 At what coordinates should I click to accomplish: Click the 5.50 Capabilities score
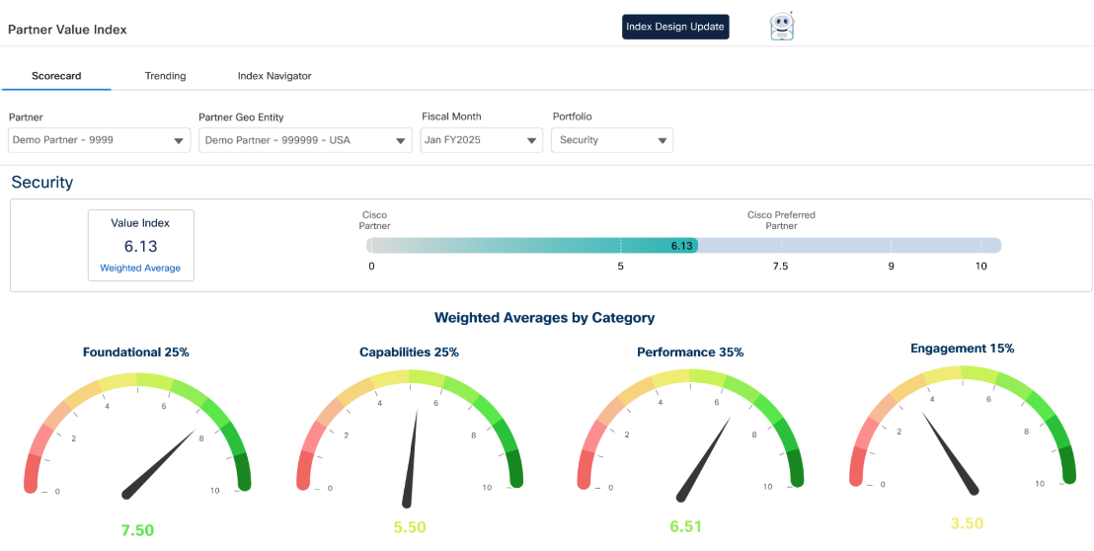coord(411,528)
